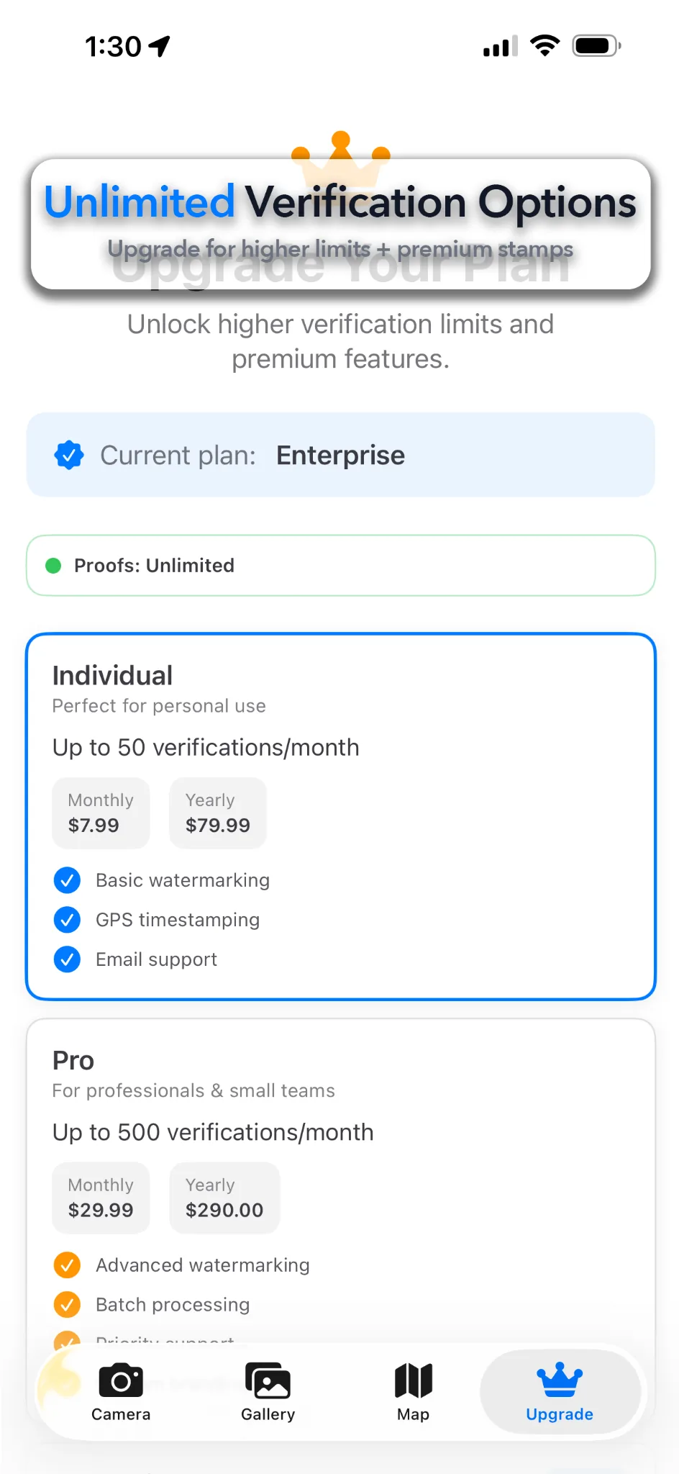Tap the GPS timestamping checkmark

(67, 919)
